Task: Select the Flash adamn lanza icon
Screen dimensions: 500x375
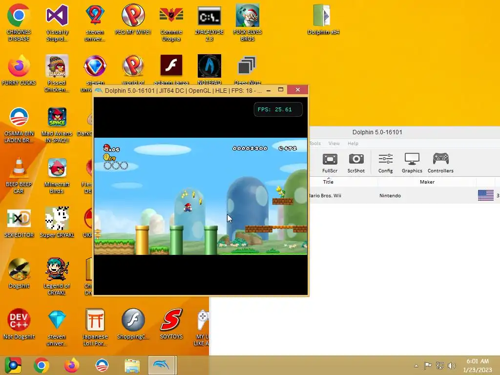Action: 171,70
